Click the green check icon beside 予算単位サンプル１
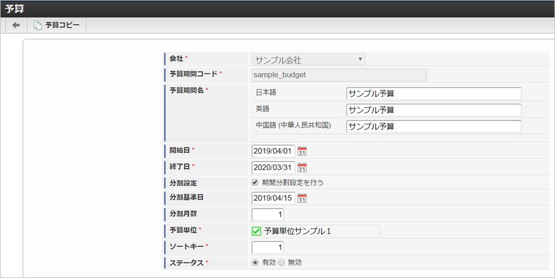Image resolution: width=555 pixels, height=278 pixels. coord(256,231)
